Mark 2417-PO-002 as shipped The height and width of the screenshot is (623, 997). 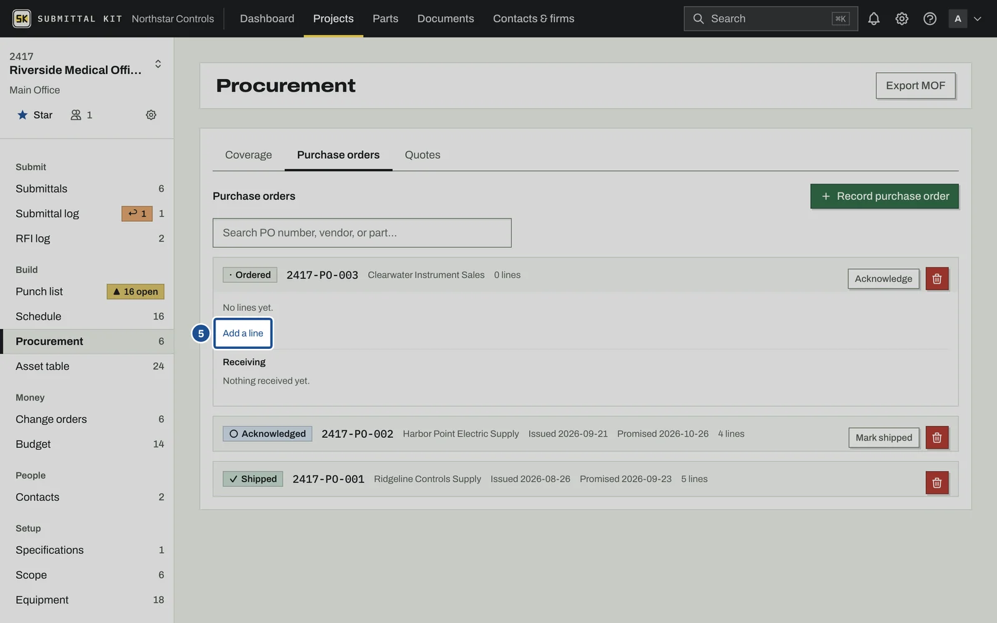coord(884,437)
